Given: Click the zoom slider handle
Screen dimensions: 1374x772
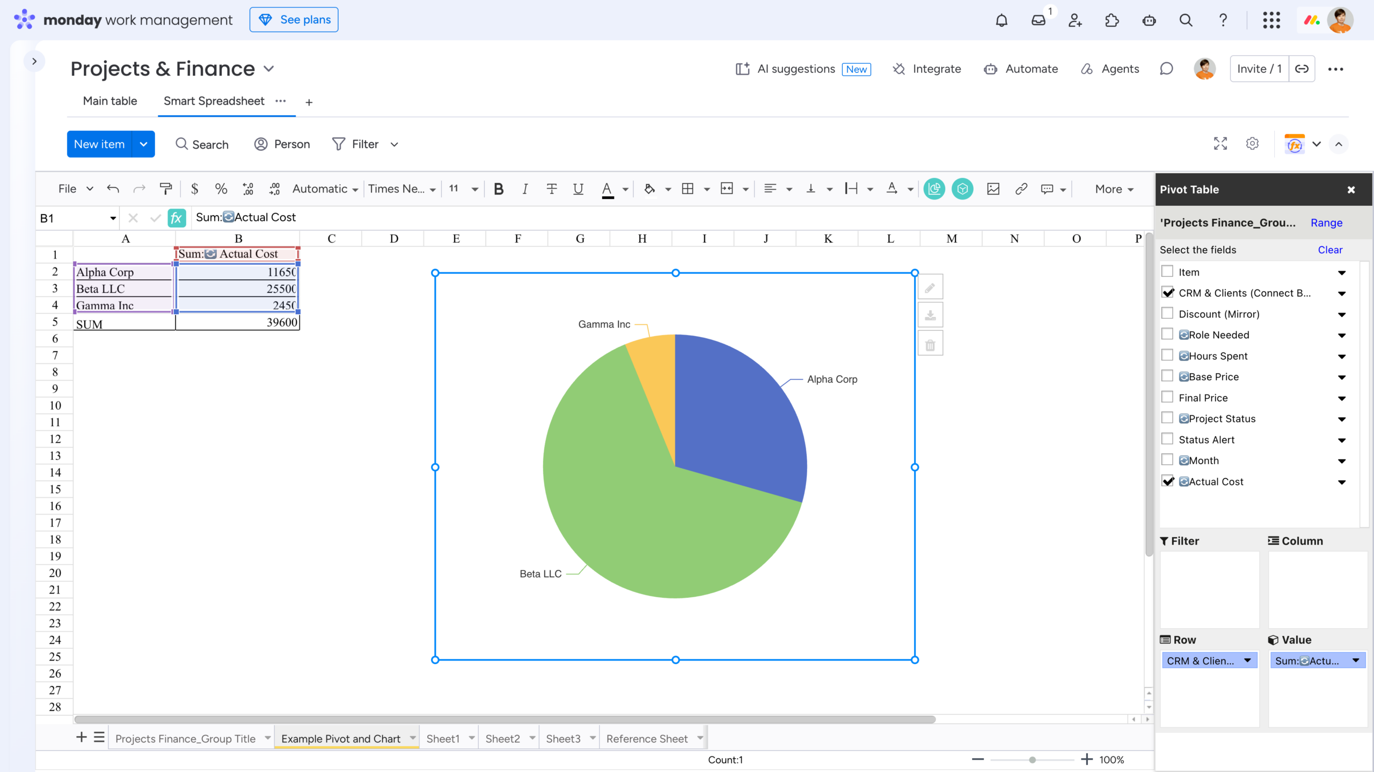Looking at the screenshot, I should (x=1032, y=760).
